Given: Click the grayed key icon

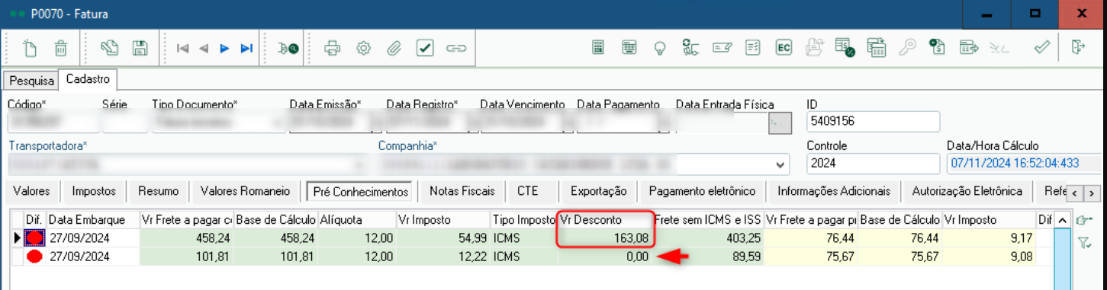Looking at the screenshot, I should [906, 47].
